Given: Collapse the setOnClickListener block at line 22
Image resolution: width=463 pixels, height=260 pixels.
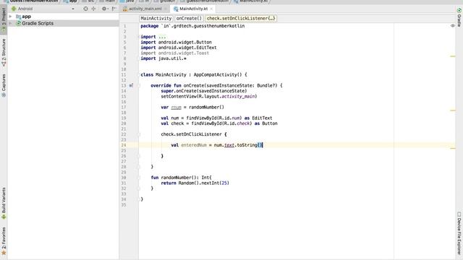Looking at the screenshot, I should (138, 134).
